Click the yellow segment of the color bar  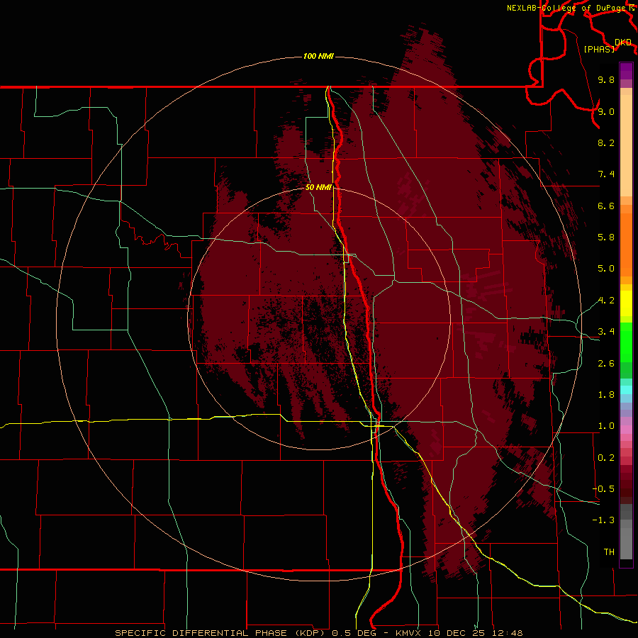[626, 303]
